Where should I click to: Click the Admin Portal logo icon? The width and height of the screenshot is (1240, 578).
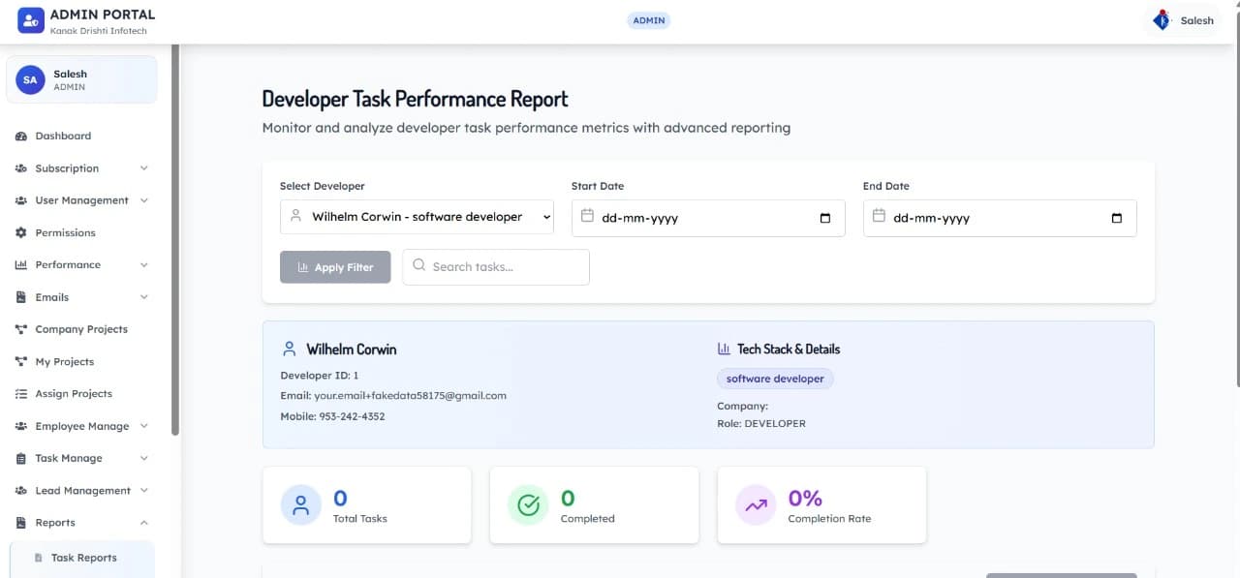pyautogui.click(x=30, y=19)
